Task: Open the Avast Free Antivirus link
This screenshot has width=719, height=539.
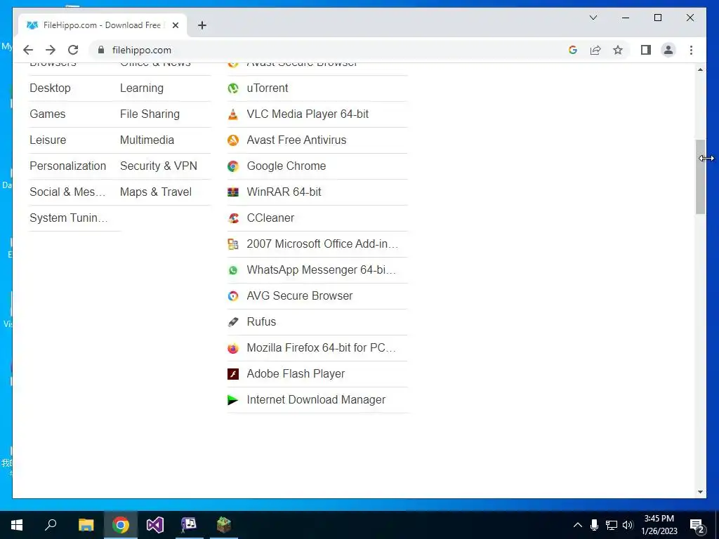Action: [x=296, y=140]
